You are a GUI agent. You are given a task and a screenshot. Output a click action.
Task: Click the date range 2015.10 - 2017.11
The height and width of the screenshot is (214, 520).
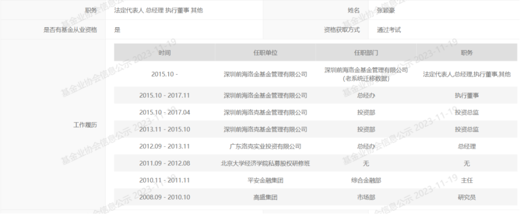165,95
